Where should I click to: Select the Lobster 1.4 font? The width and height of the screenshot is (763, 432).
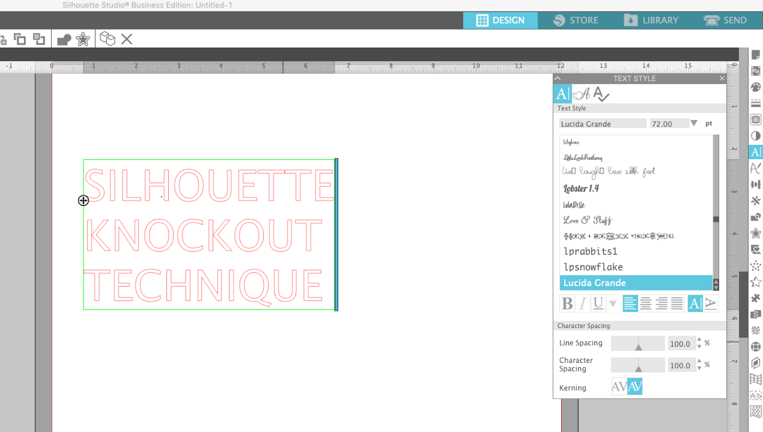point(580,188)
